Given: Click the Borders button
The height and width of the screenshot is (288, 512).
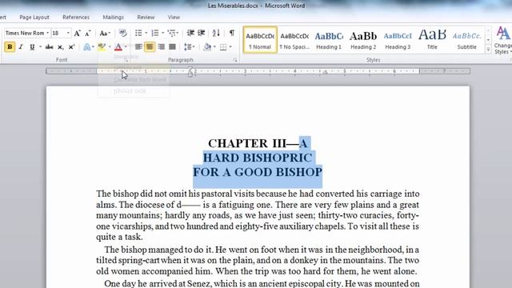Looking at the screenshot, I should [x=223, y=47].
